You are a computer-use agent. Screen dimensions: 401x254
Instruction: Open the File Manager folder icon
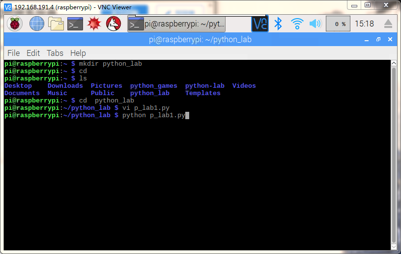click(x=56, y=24)
